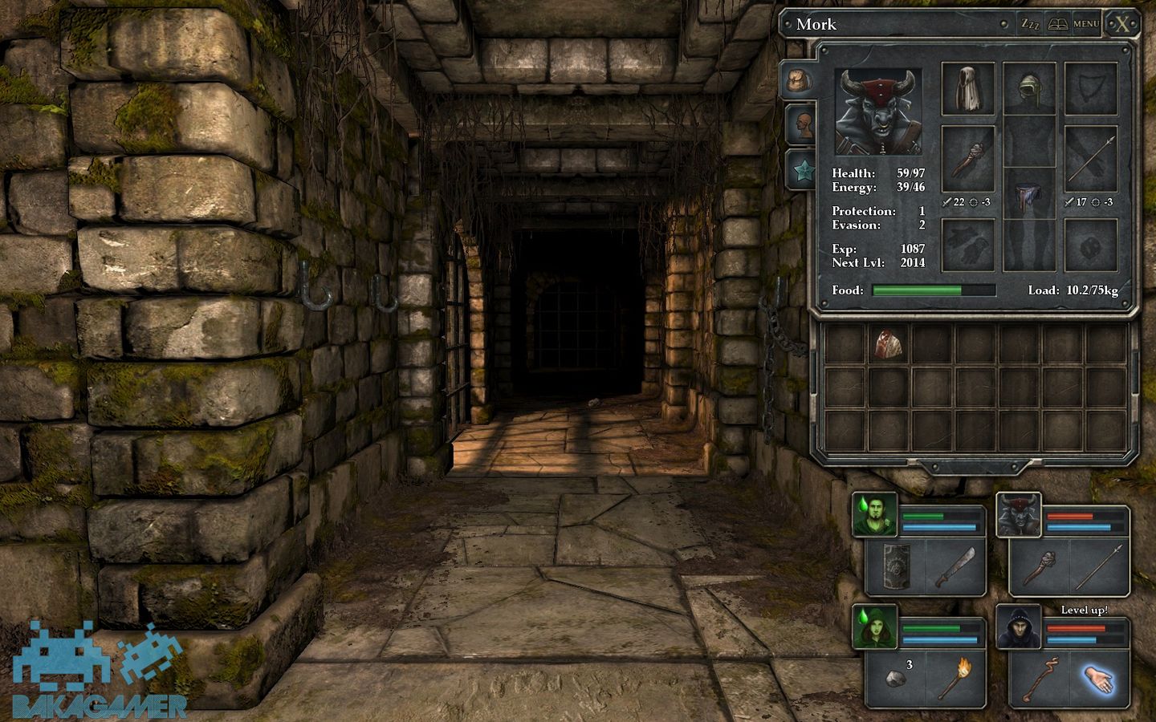Click the green Food progress bar

pos(934,290)
